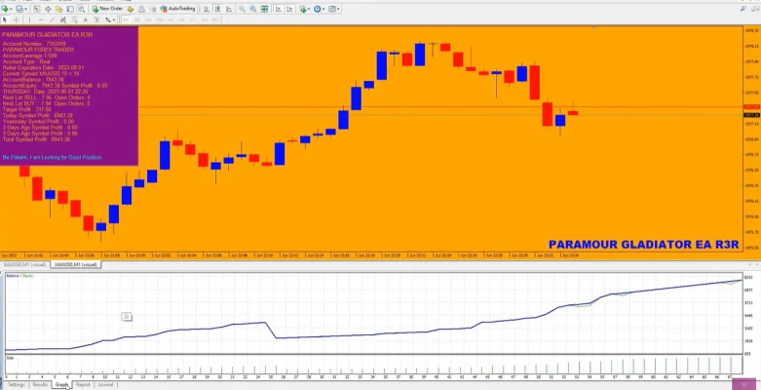Image resolution: width=761 pixels, height=390 pixels.
Task: Zoom out of the chart
Action: [253, 9]
